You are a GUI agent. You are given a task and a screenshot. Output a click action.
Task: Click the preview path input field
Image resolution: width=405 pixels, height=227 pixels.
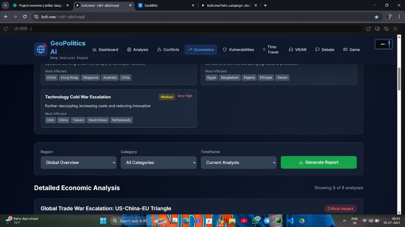coord(195,29)
